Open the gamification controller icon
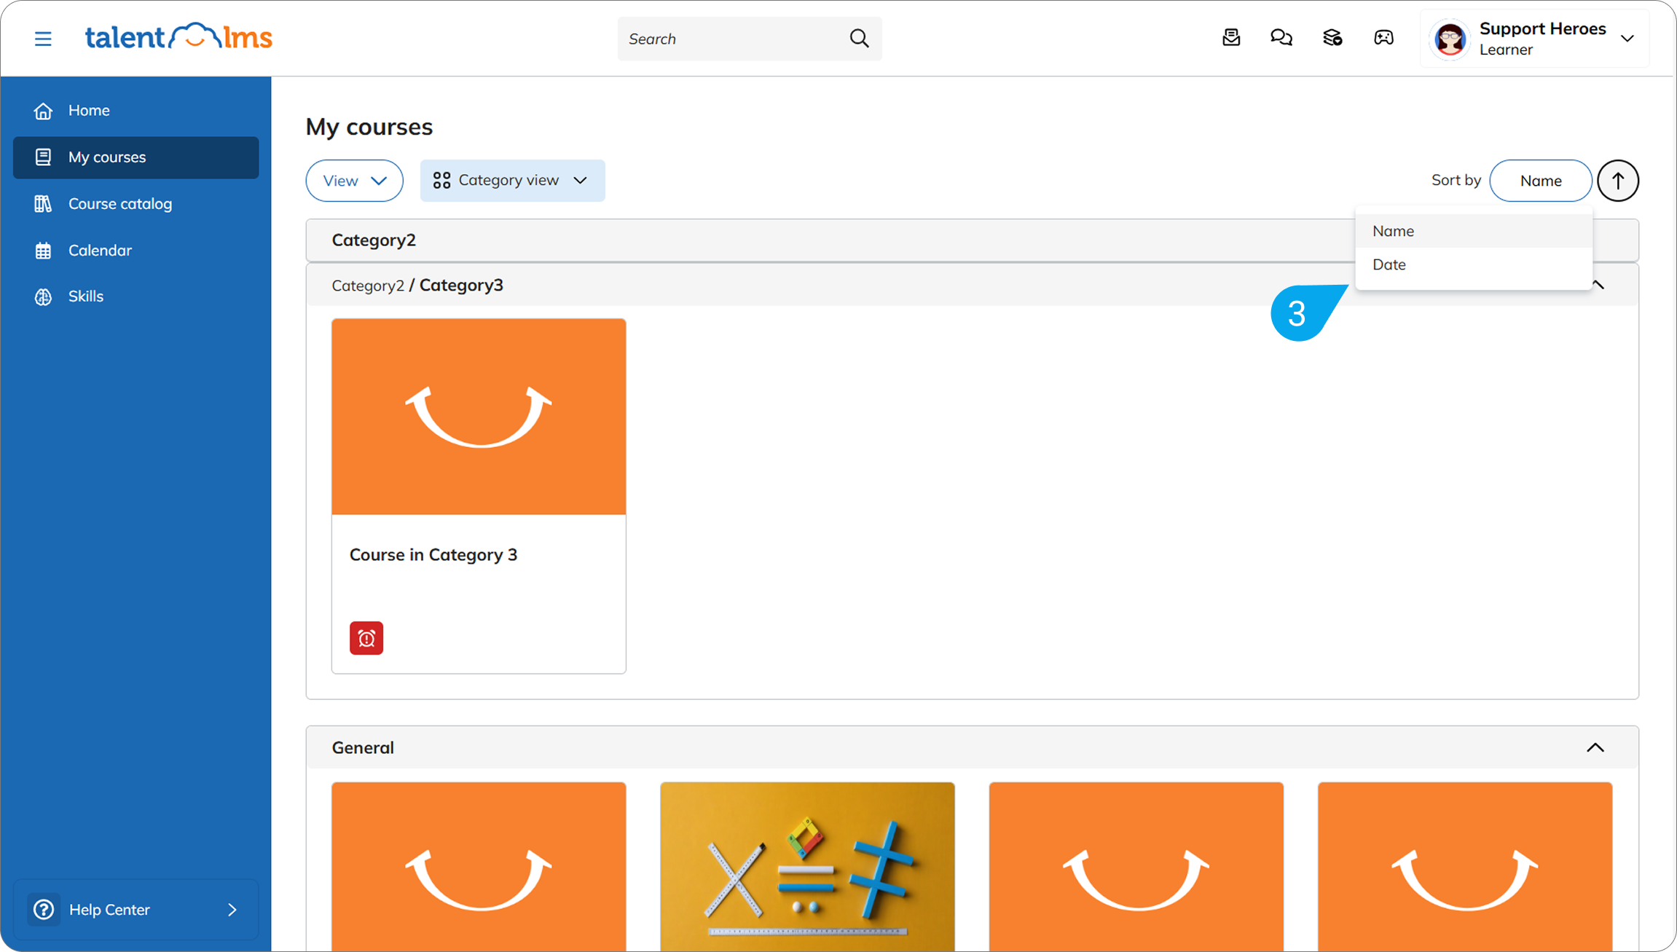Image resolution: width=1677 pixels, height=952 pixels. [x=1383, y=38]
